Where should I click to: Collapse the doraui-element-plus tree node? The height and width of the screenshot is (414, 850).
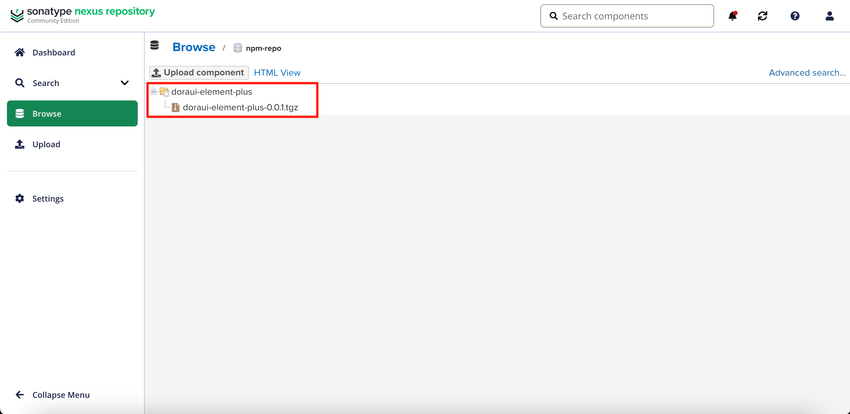click(x=154, y=92)
